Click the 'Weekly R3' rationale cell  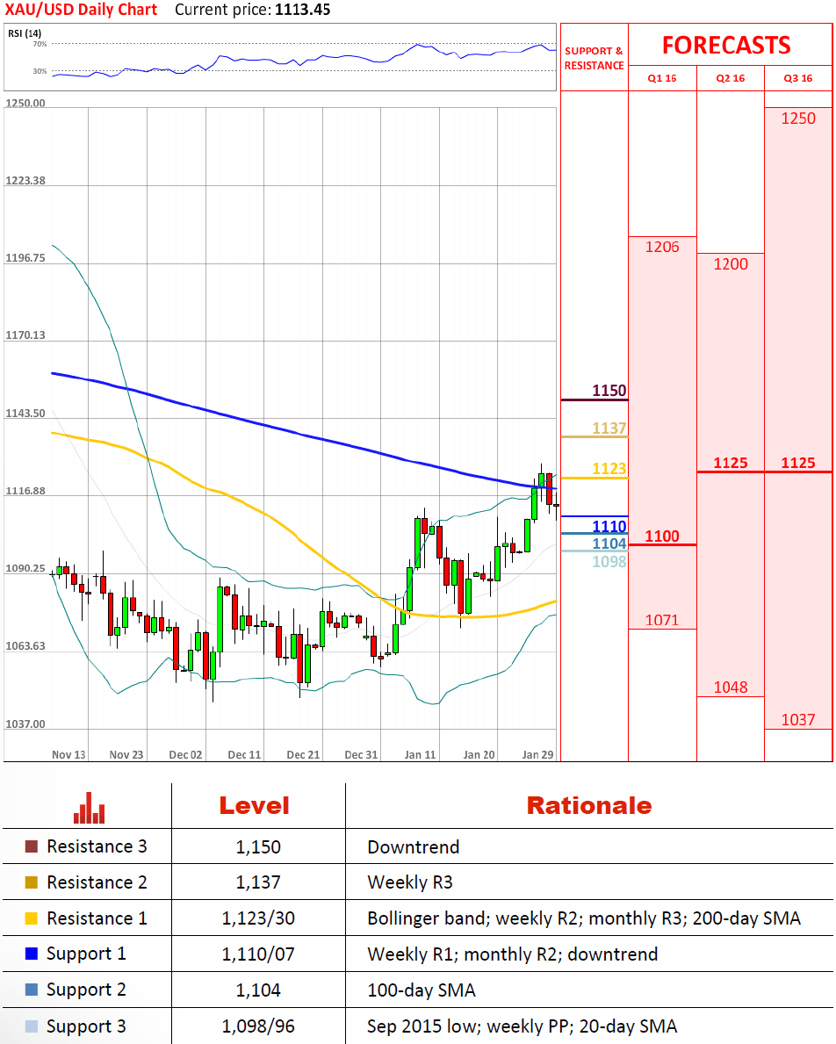click(410, 882)
